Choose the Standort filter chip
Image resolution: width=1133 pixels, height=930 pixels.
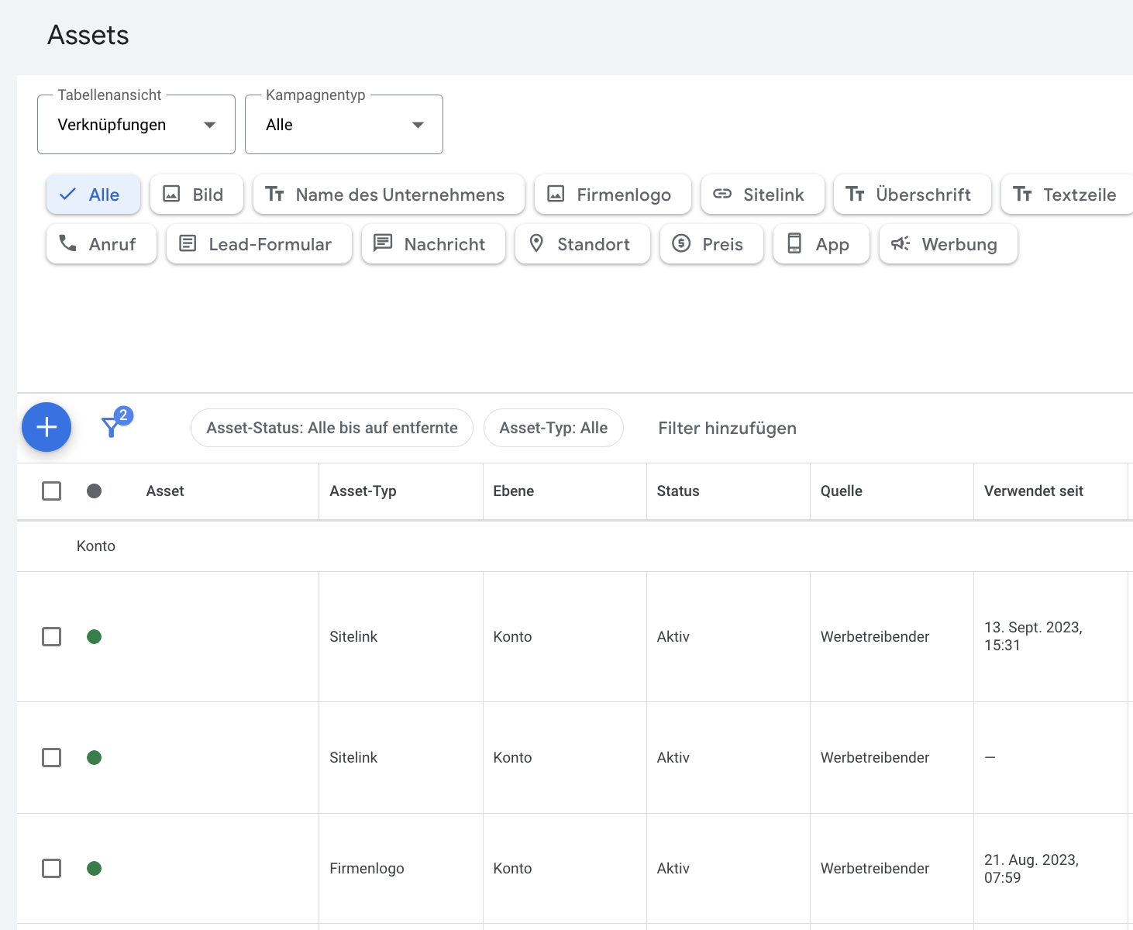coord(583,244)
